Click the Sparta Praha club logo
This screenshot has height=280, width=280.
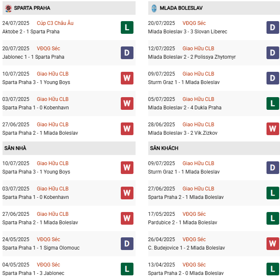tap(8, 8)
